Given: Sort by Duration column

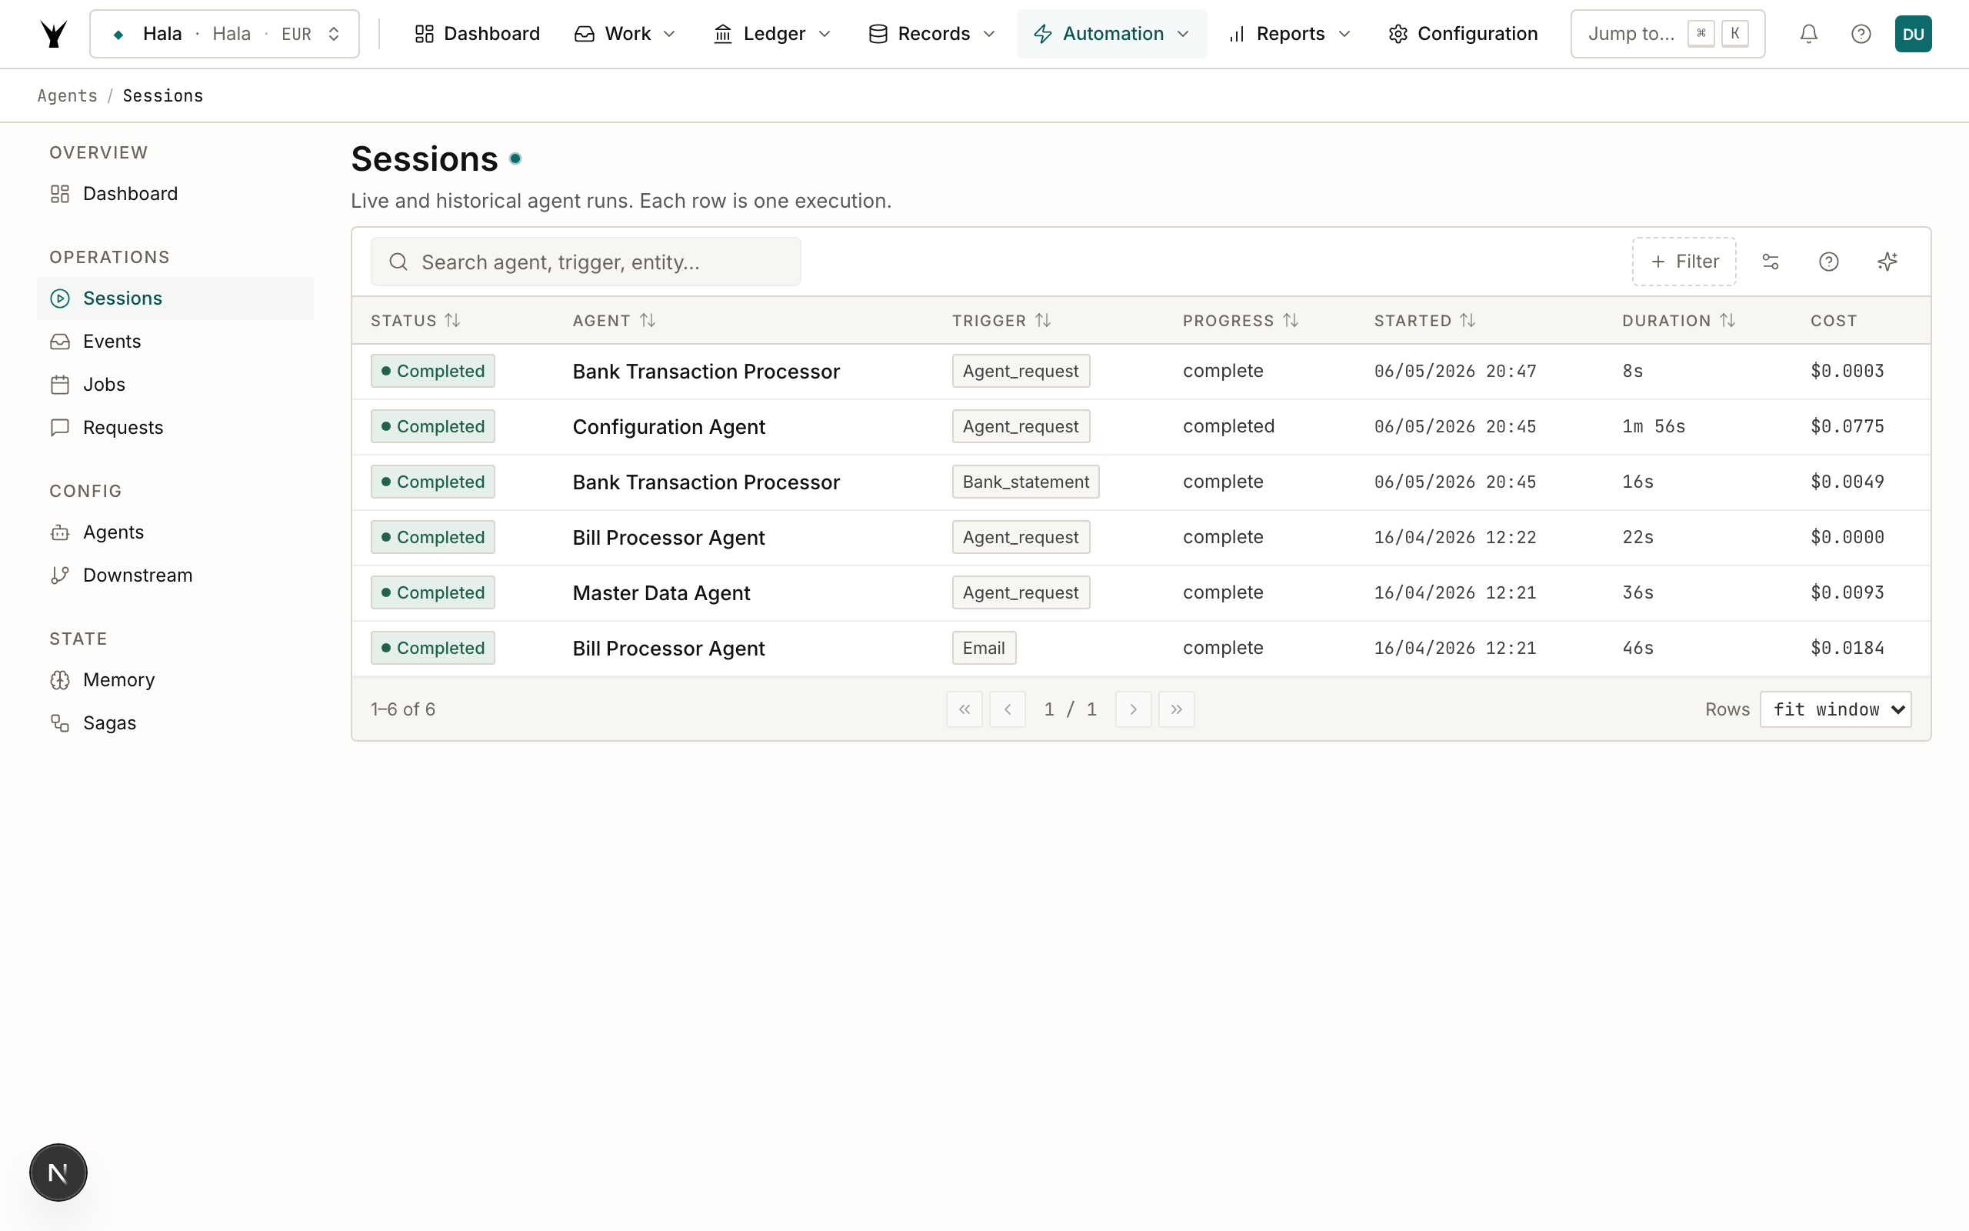Looking at the screenshot, I should click(x=1678, y=321).
